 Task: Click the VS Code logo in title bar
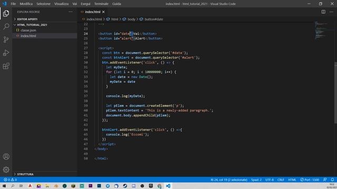coord(5,4)
